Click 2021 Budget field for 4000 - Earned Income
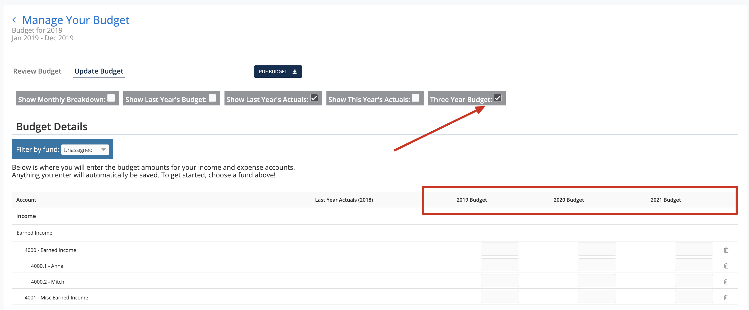The image size is (749, 310). [694, 249]
